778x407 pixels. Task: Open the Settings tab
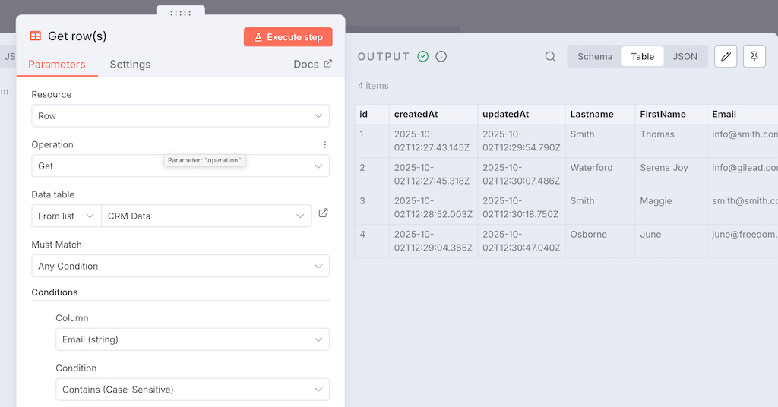pyautogui.click(x=130, y=65)
